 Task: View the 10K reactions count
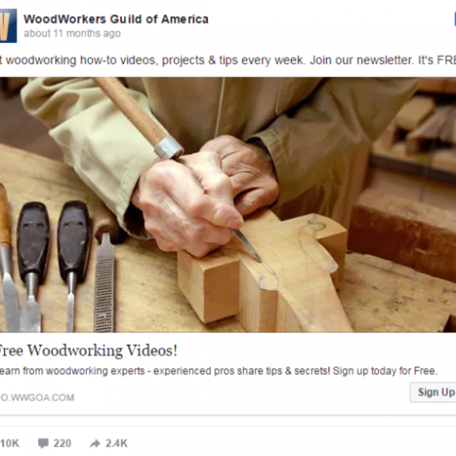pos(10,444)
